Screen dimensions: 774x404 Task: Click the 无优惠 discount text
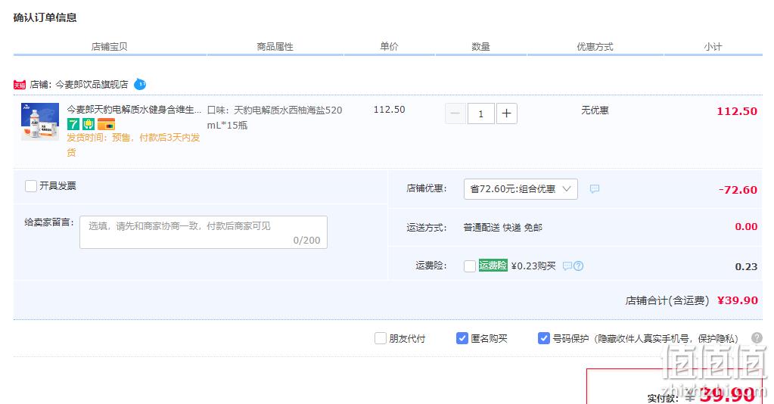coord(595,110)
